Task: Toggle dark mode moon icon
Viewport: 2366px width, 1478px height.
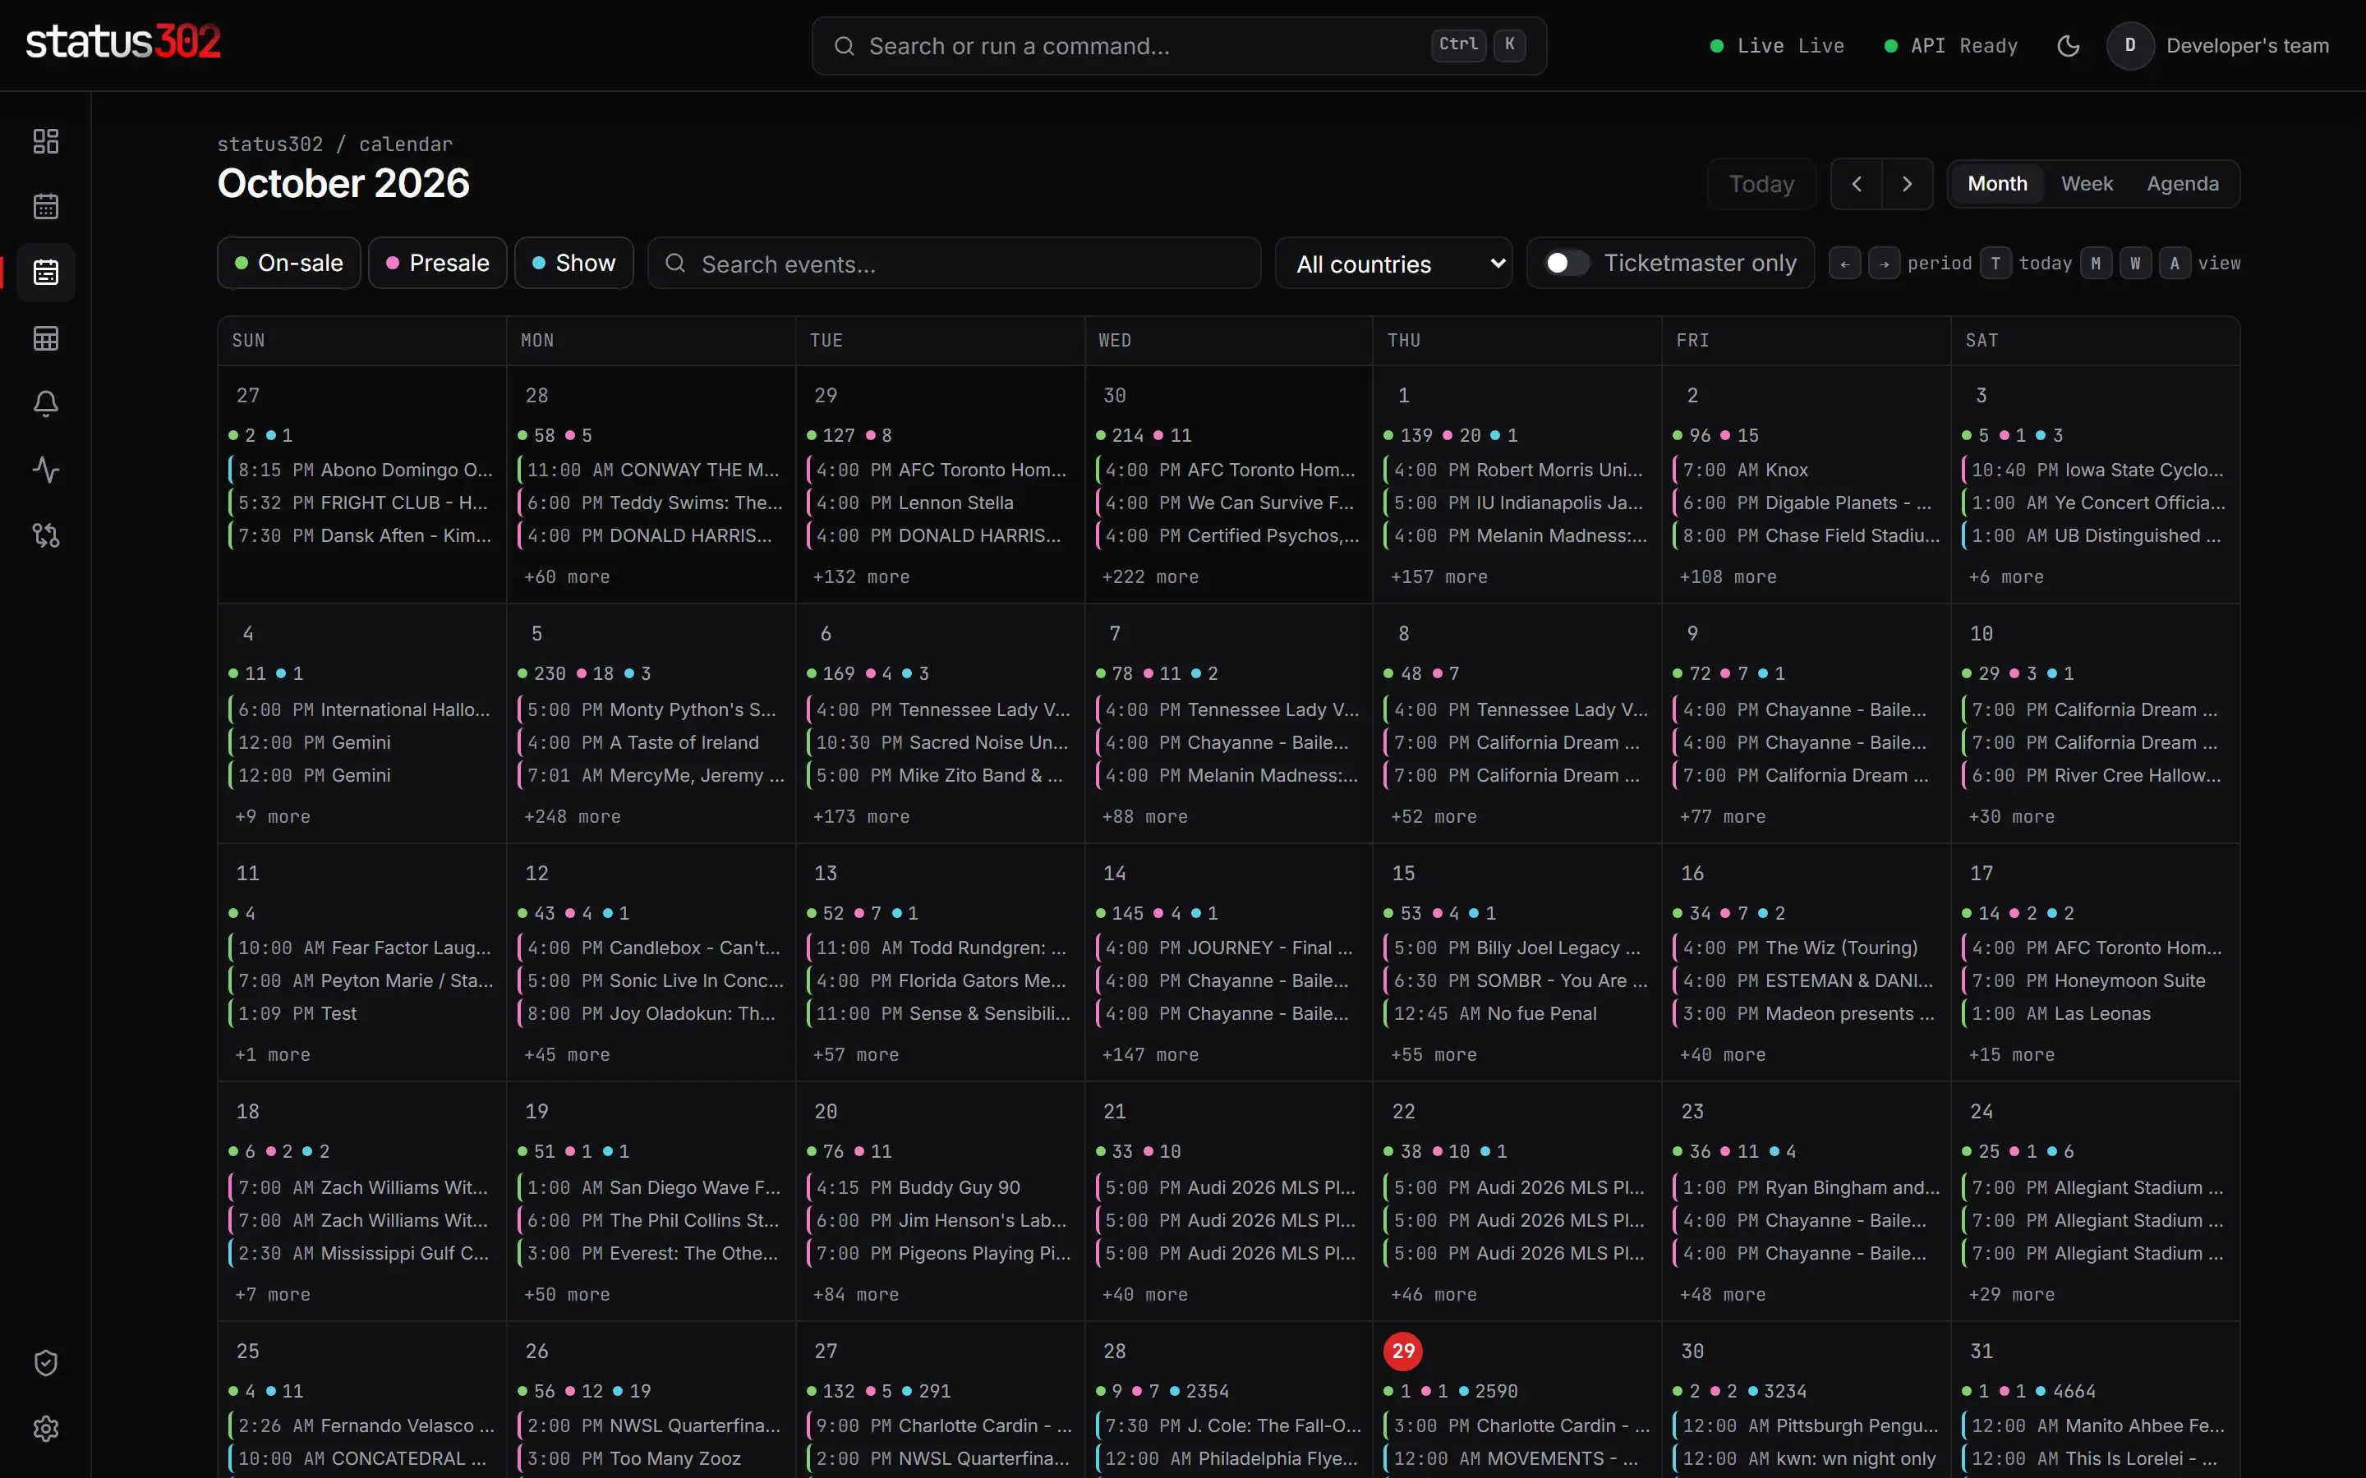Action: click(2068, 46)
